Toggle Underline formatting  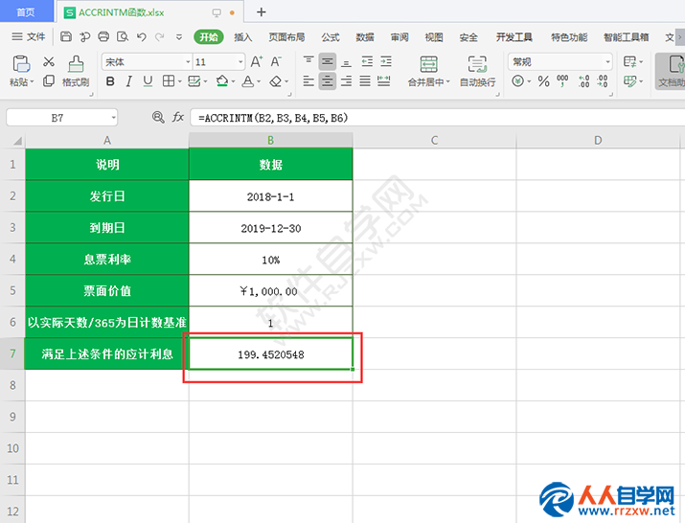148,81
